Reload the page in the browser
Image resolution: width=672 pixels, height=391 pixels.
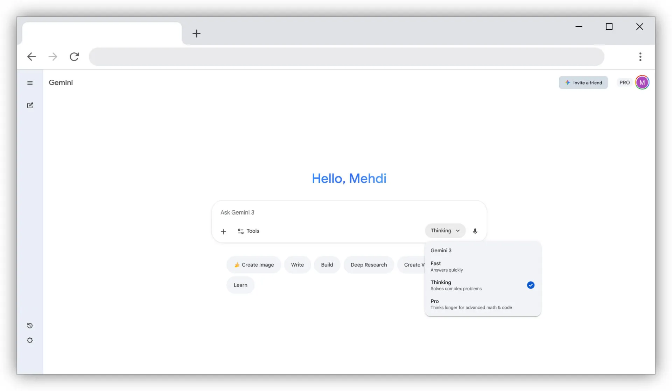click(x=74, y=57)
